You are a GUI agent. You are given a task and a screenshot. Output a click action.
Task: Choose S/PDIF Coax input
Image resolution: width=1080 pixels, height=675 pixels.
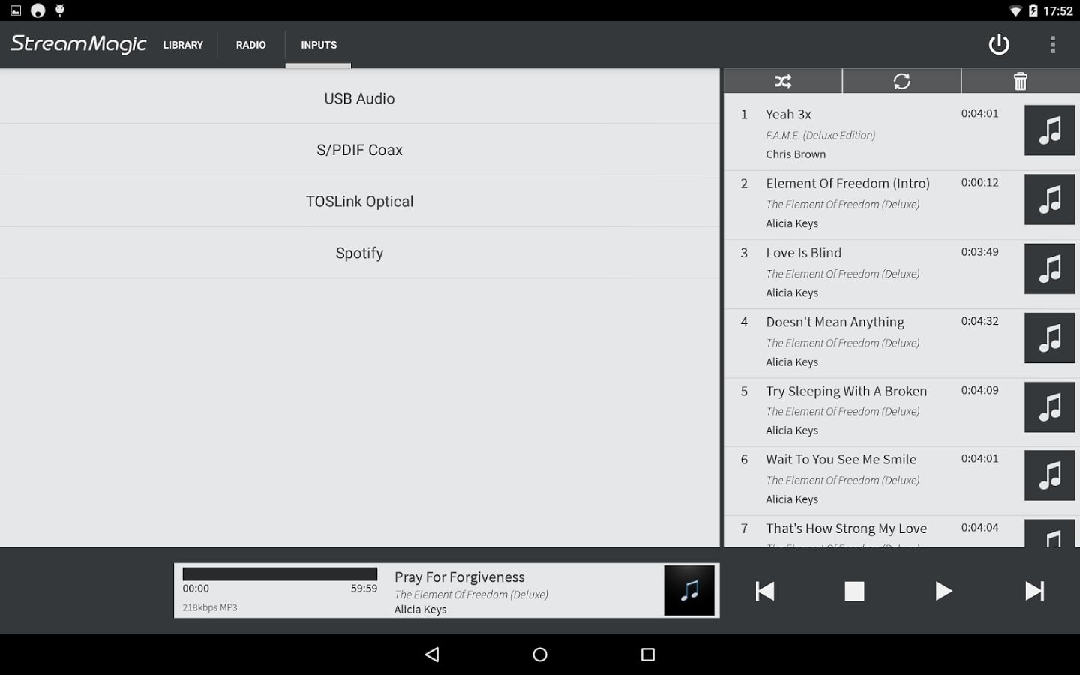pyautogui.click(x=359, y=150)
